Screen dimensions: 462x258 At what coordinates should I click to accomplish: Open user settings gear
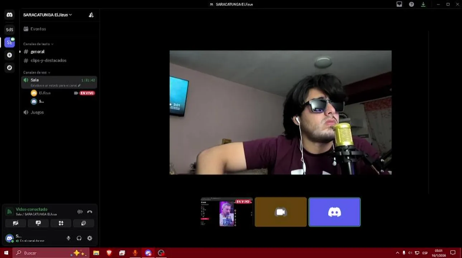[90, 238]
